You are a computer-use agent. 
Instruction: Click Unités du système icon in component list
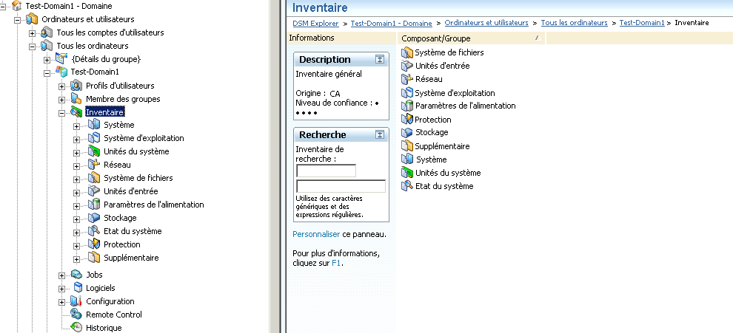407,173
